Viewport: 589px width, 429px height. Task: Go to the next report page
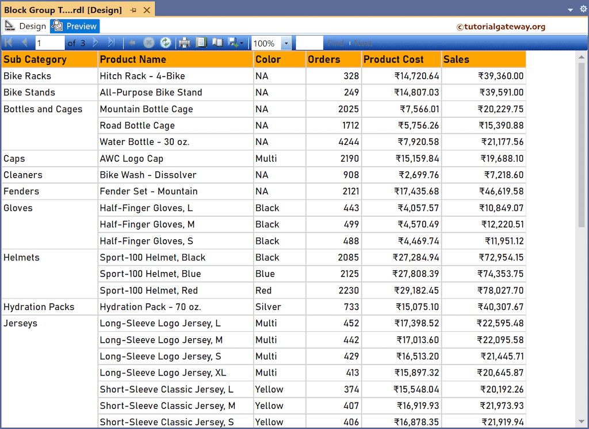click(96, 43)
